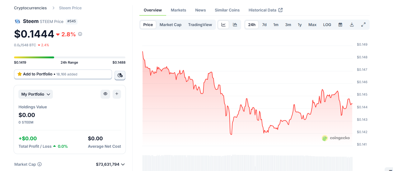Click the portfolio pie chart icon

click(120, 75)
